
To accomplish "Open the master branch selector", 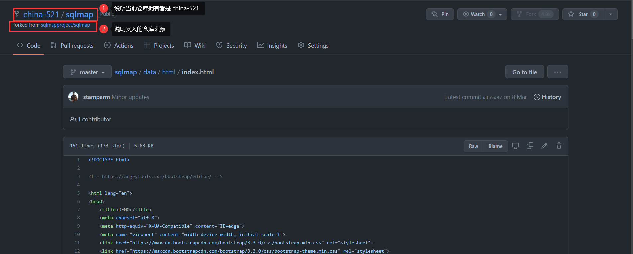I will pos(87,72).
